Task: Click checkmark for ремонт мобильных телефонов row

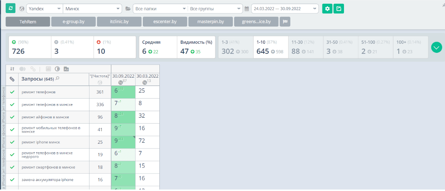Action: (12, 130)
